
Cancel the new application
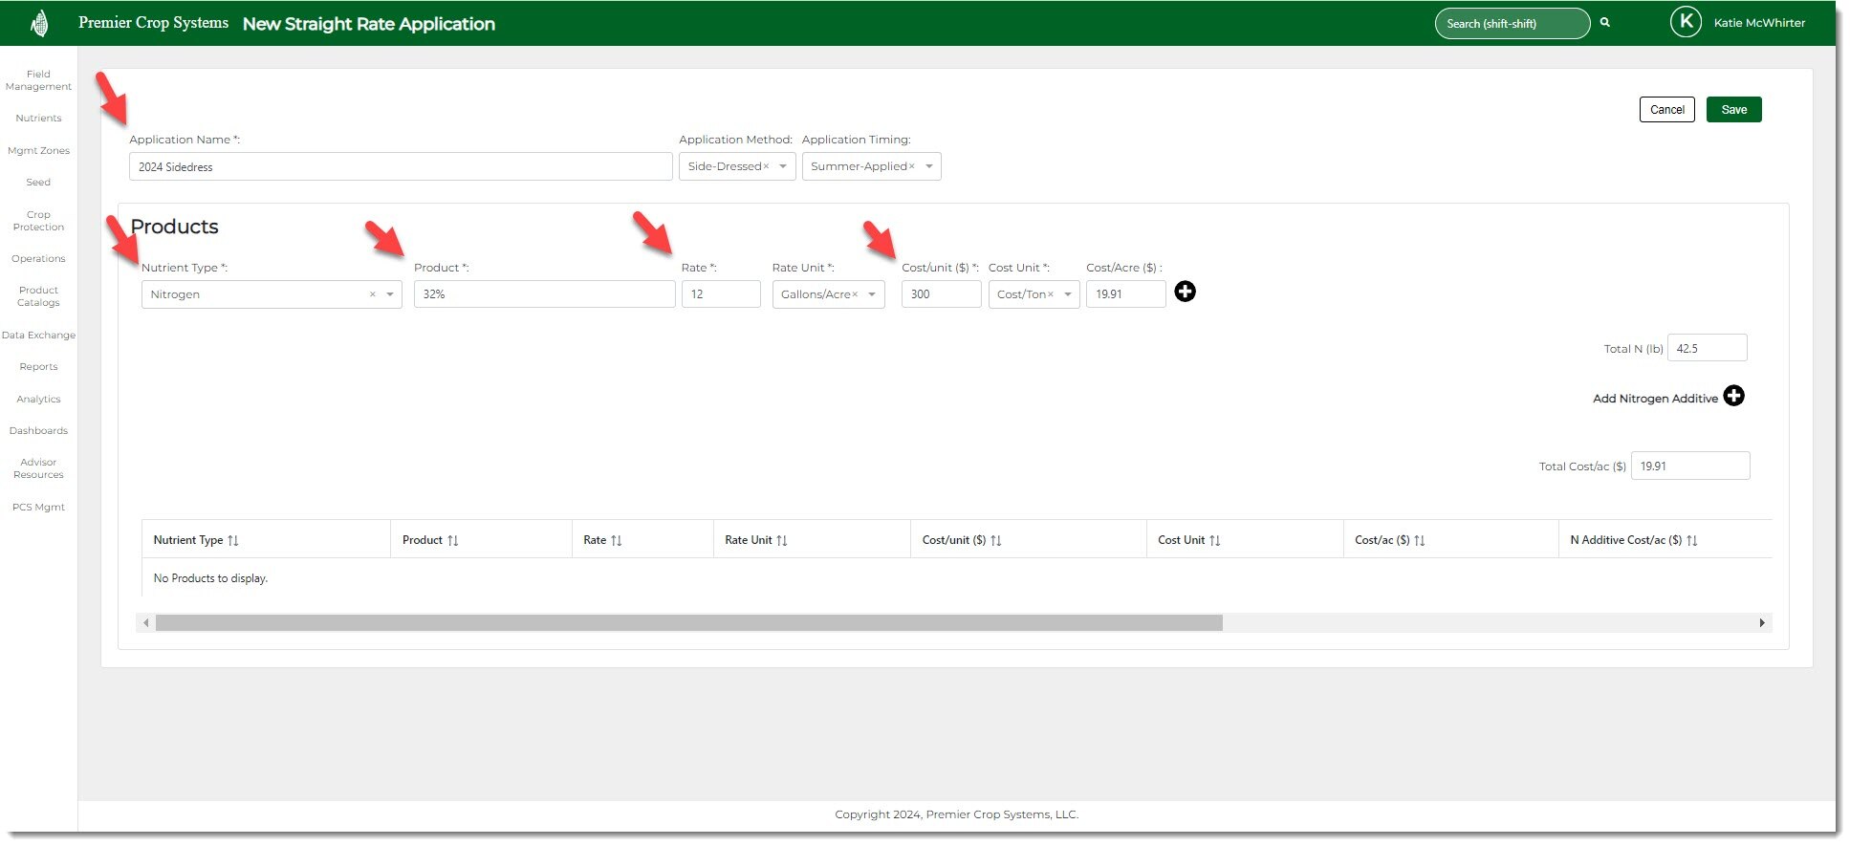[1666, 110]
